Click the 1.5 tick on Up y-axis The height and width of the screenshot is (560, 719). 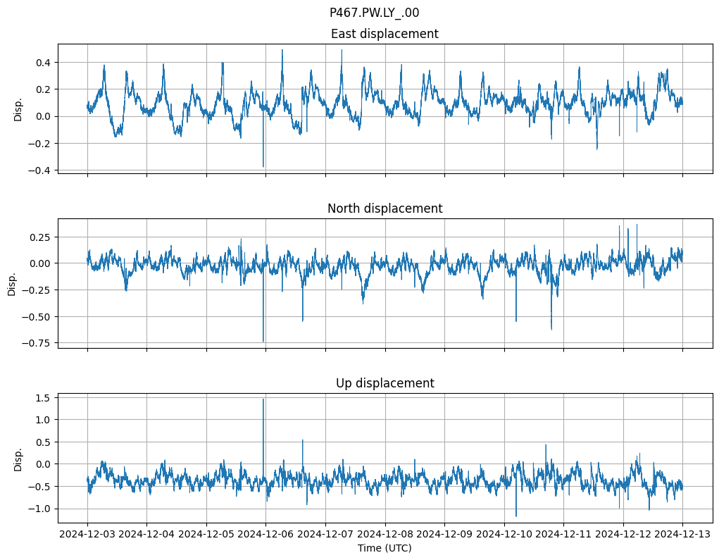(43, 398)
